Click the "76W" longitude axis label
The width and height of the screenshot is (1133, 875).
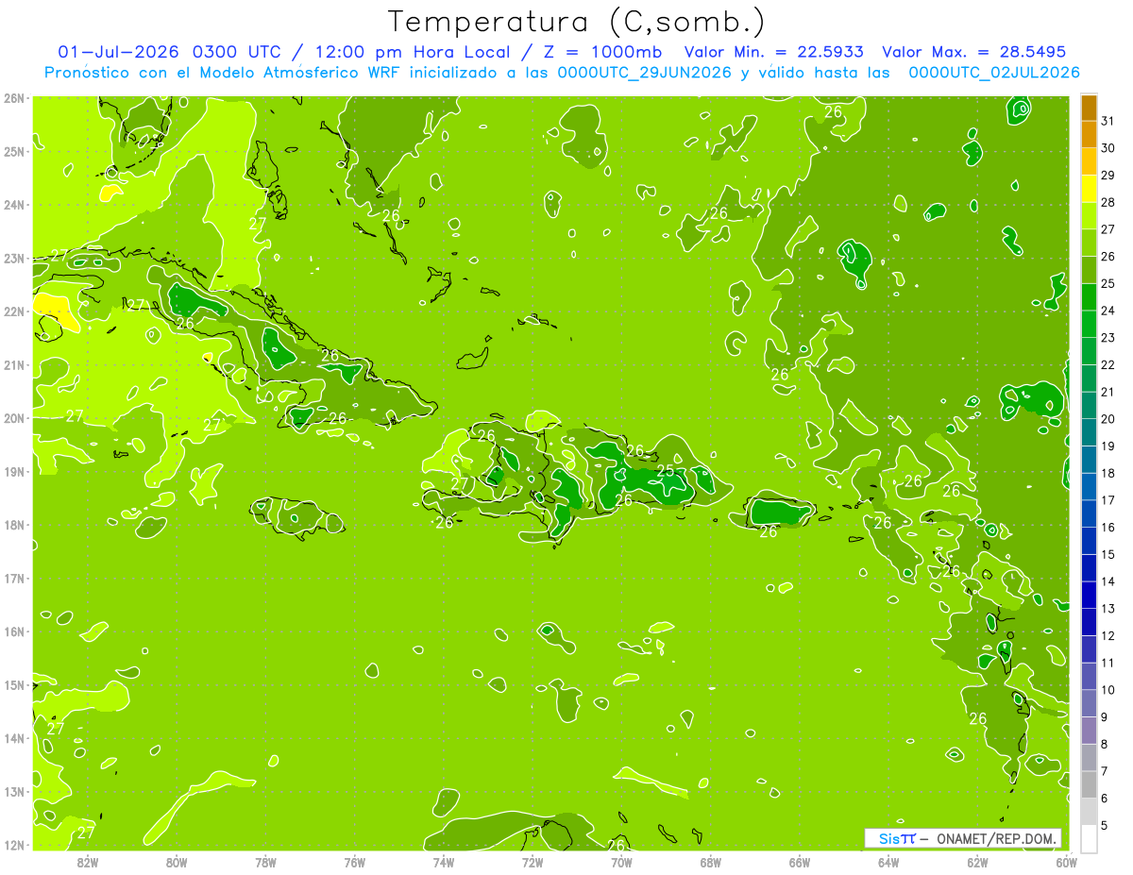(x=355, y=862)
